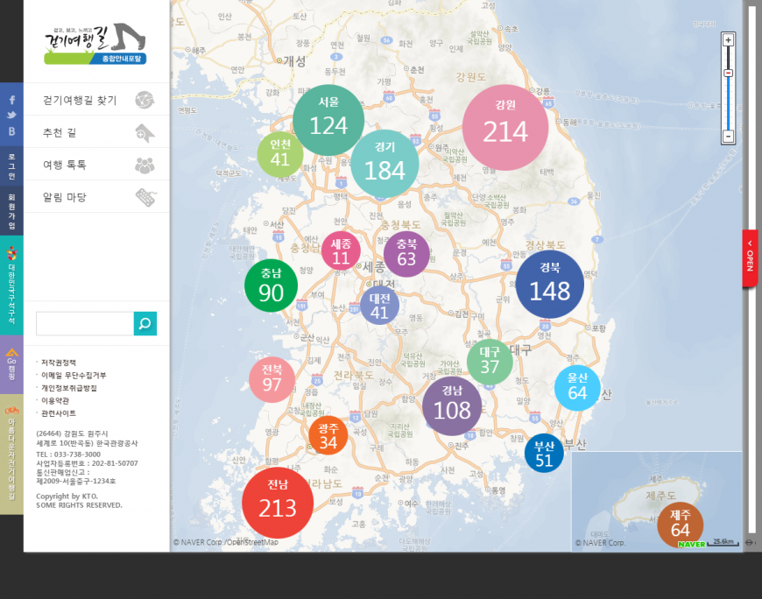
Task: Select the 제주 64 map bubble
Action: (x=681, y=525)
